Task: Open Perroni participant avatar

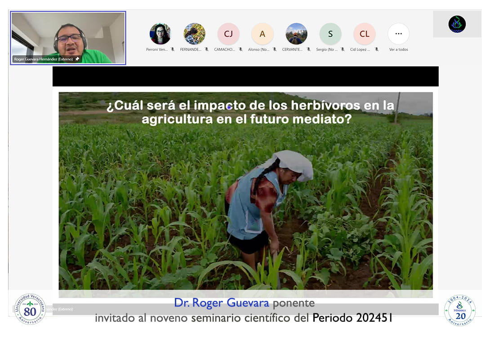Action: [160, 34]
